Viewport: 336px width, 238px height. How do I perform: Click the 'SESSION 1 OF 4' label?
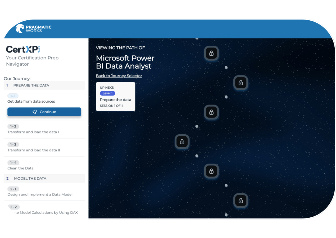click(111, 106)
